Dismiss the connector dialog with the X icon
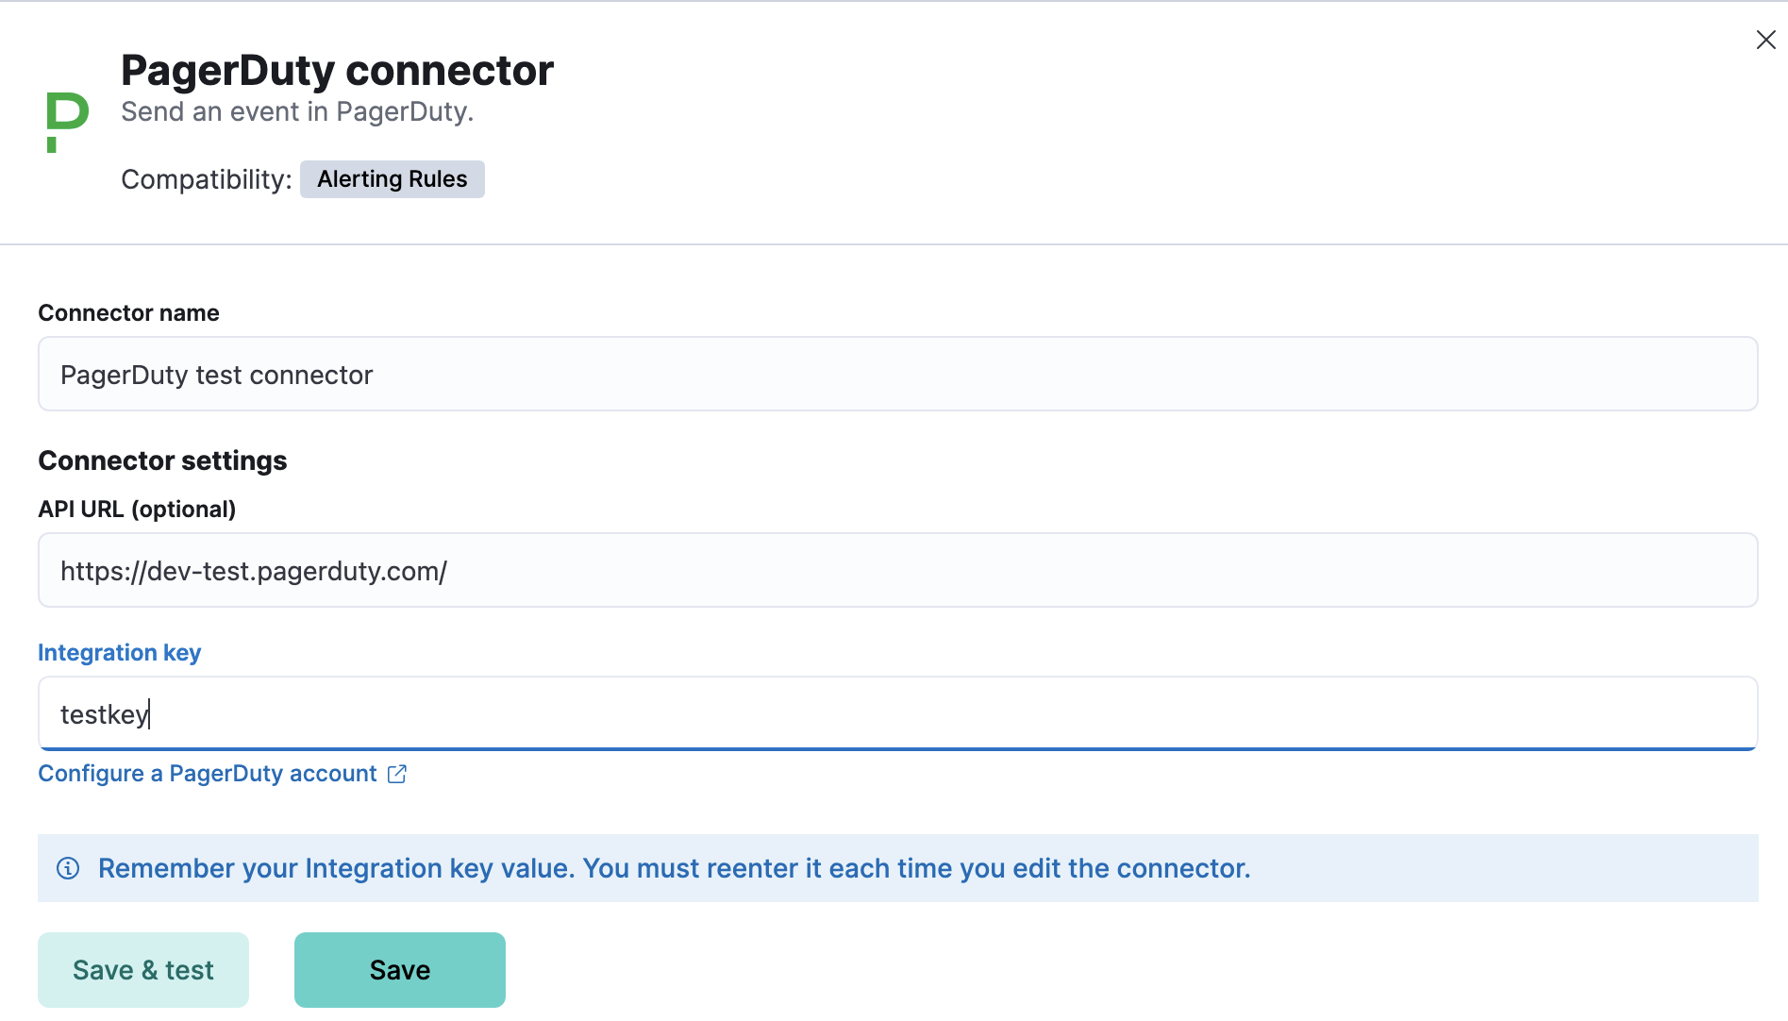This screenshot has height=1021, width=1788. (1765, 40)
